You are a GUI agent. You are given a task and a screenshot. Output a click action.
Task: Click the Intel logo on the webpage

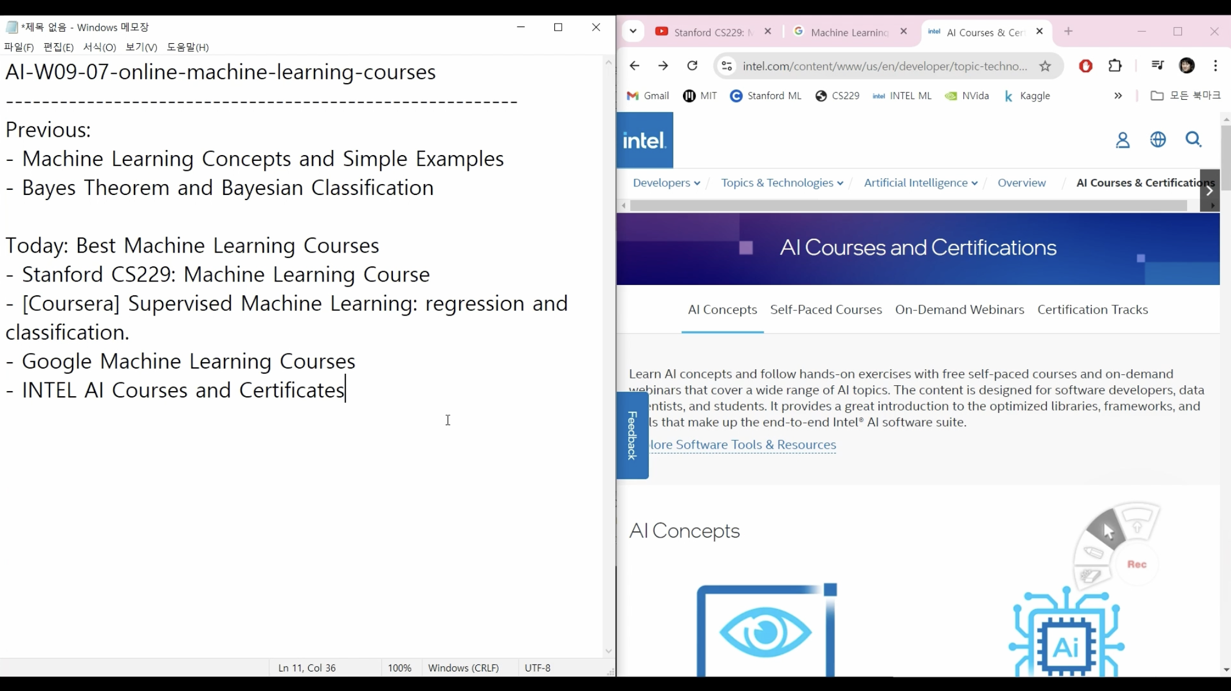tap(644, 140)
